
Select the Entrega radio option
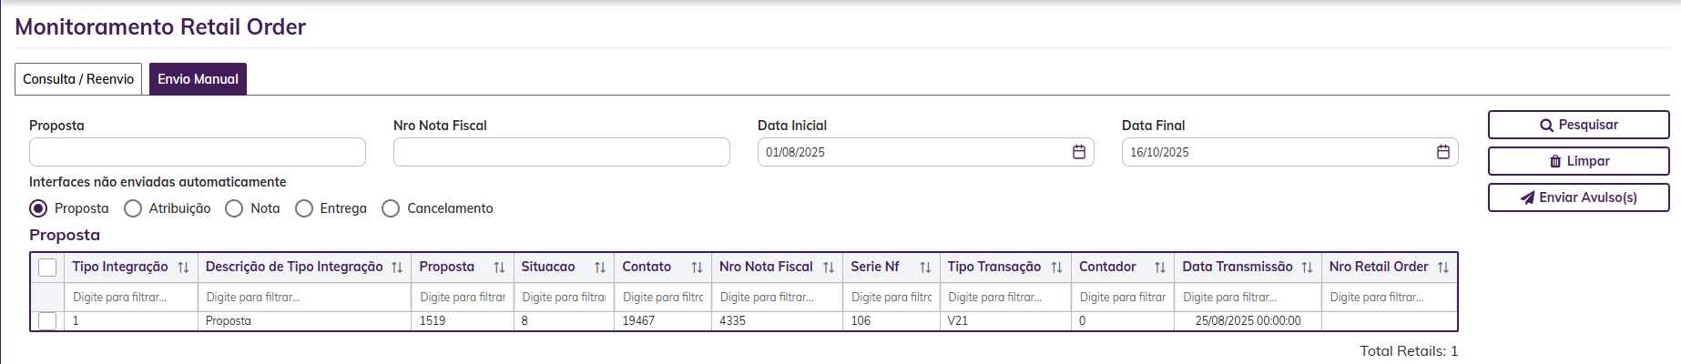304,208
